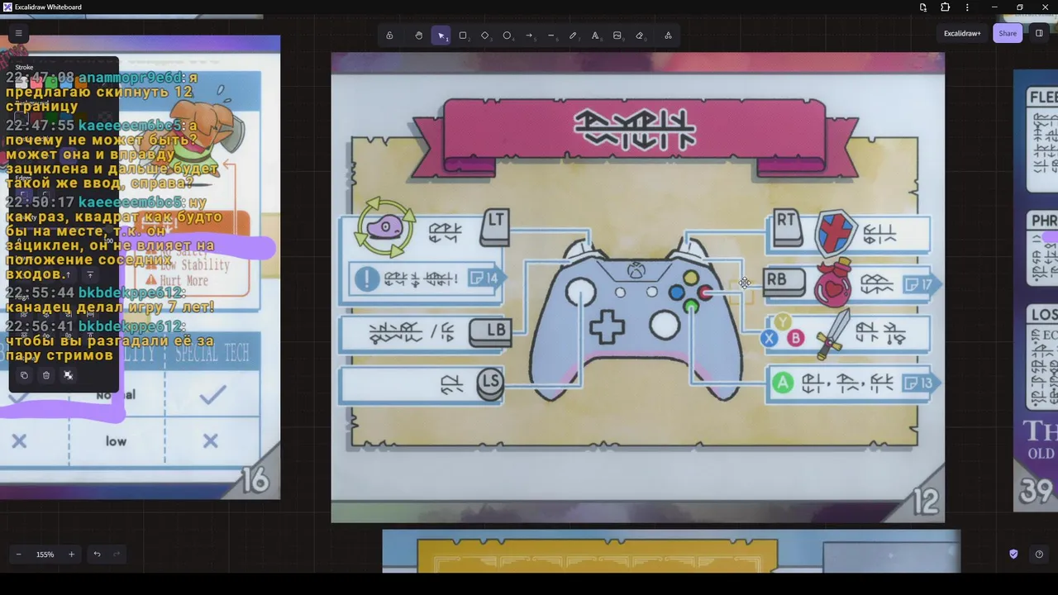Click the 'Hurt More' text on page 16
The image size is (1058, 595).
184,281
